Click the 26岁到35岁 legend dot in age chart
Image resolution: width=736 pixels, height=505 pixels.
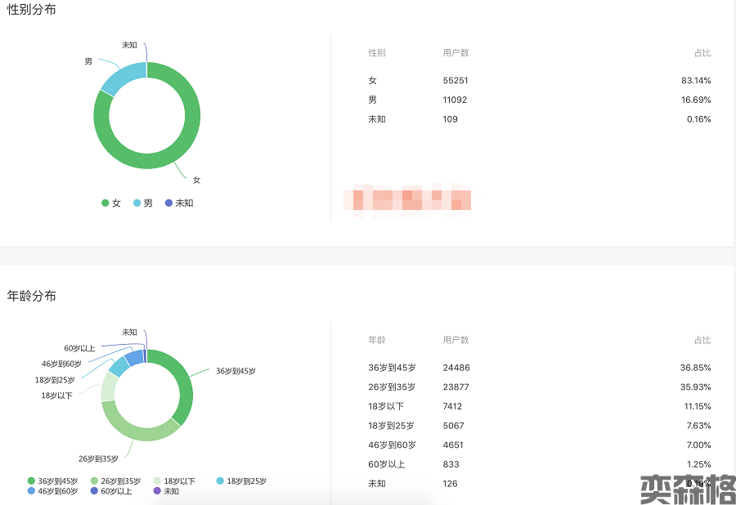[95, 481]
